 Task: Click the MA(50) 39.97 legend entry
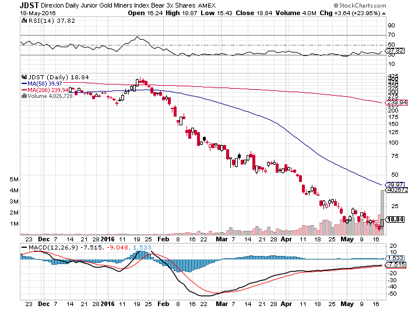click(x=45, y=84)
